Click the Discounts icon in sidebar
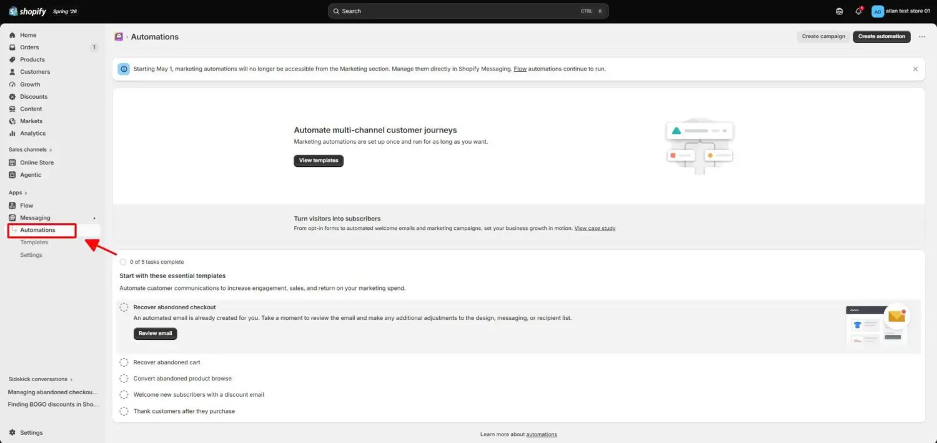 [x=12, y=97]
